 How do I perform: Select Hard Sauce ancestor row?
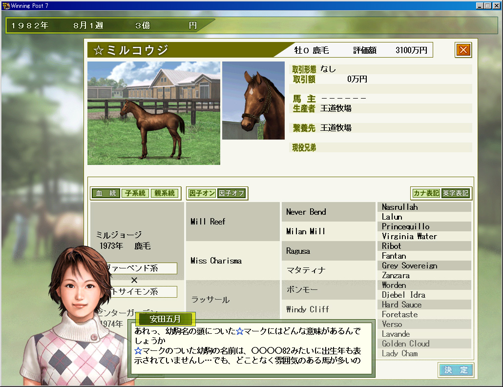click(424, 305)
